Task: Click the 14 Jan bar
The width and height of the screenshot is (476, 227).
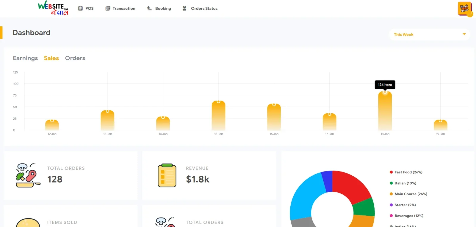Action: tap(163, 123)
